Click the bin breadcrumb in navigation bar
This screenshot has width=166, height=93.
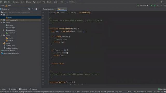[x=2, y=6]
